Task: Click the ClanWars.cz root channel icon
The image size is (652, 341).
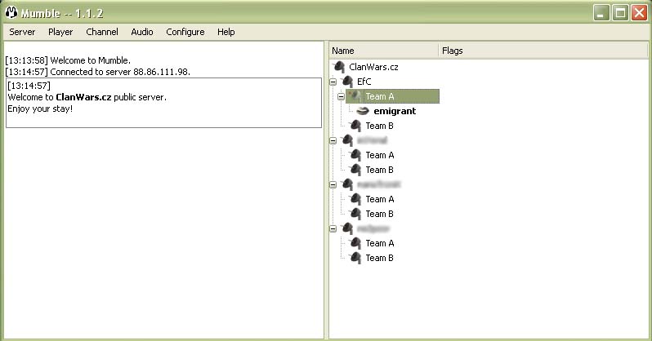Action: pyautogui.click(x=339, y=66)
